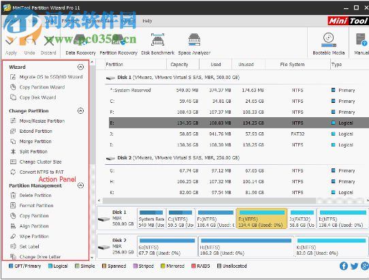The image size is (369, 280).
Task: Select F:(NTFS) block in disk map
Action: [215, 219]
